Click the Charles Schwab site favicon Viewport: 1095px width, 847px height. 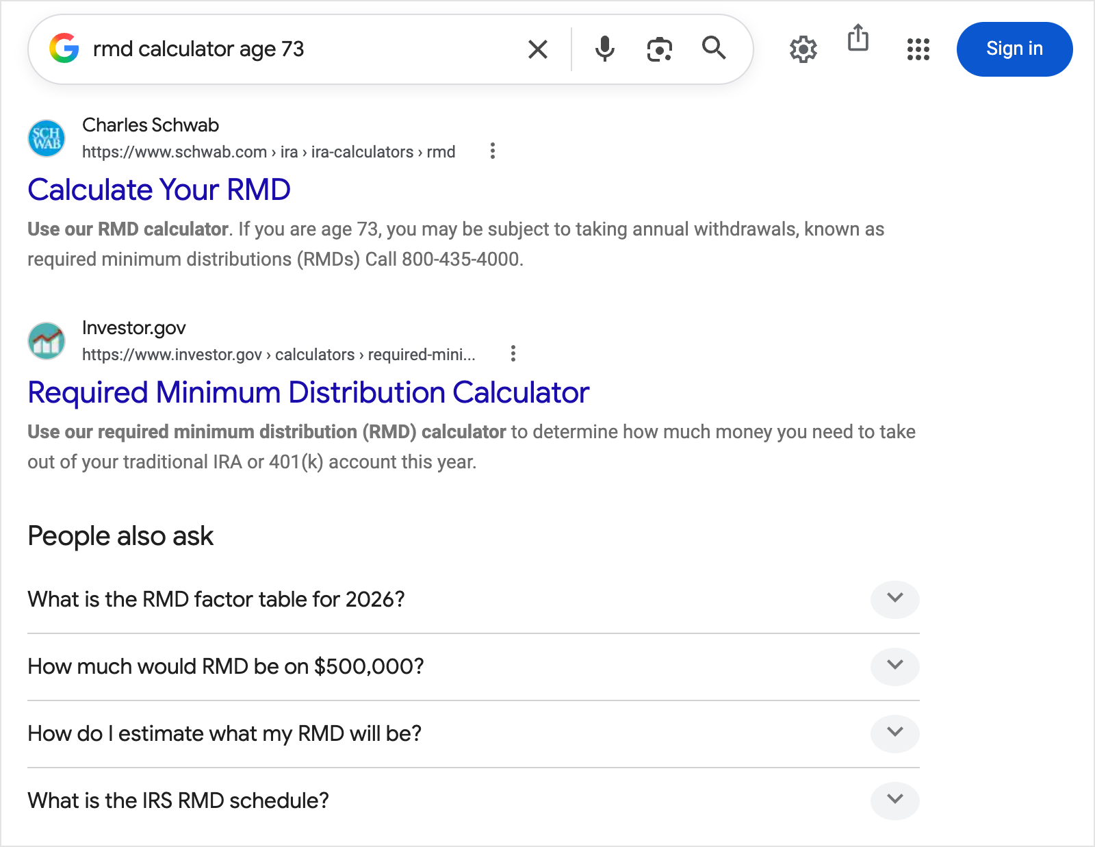(47, 138)
